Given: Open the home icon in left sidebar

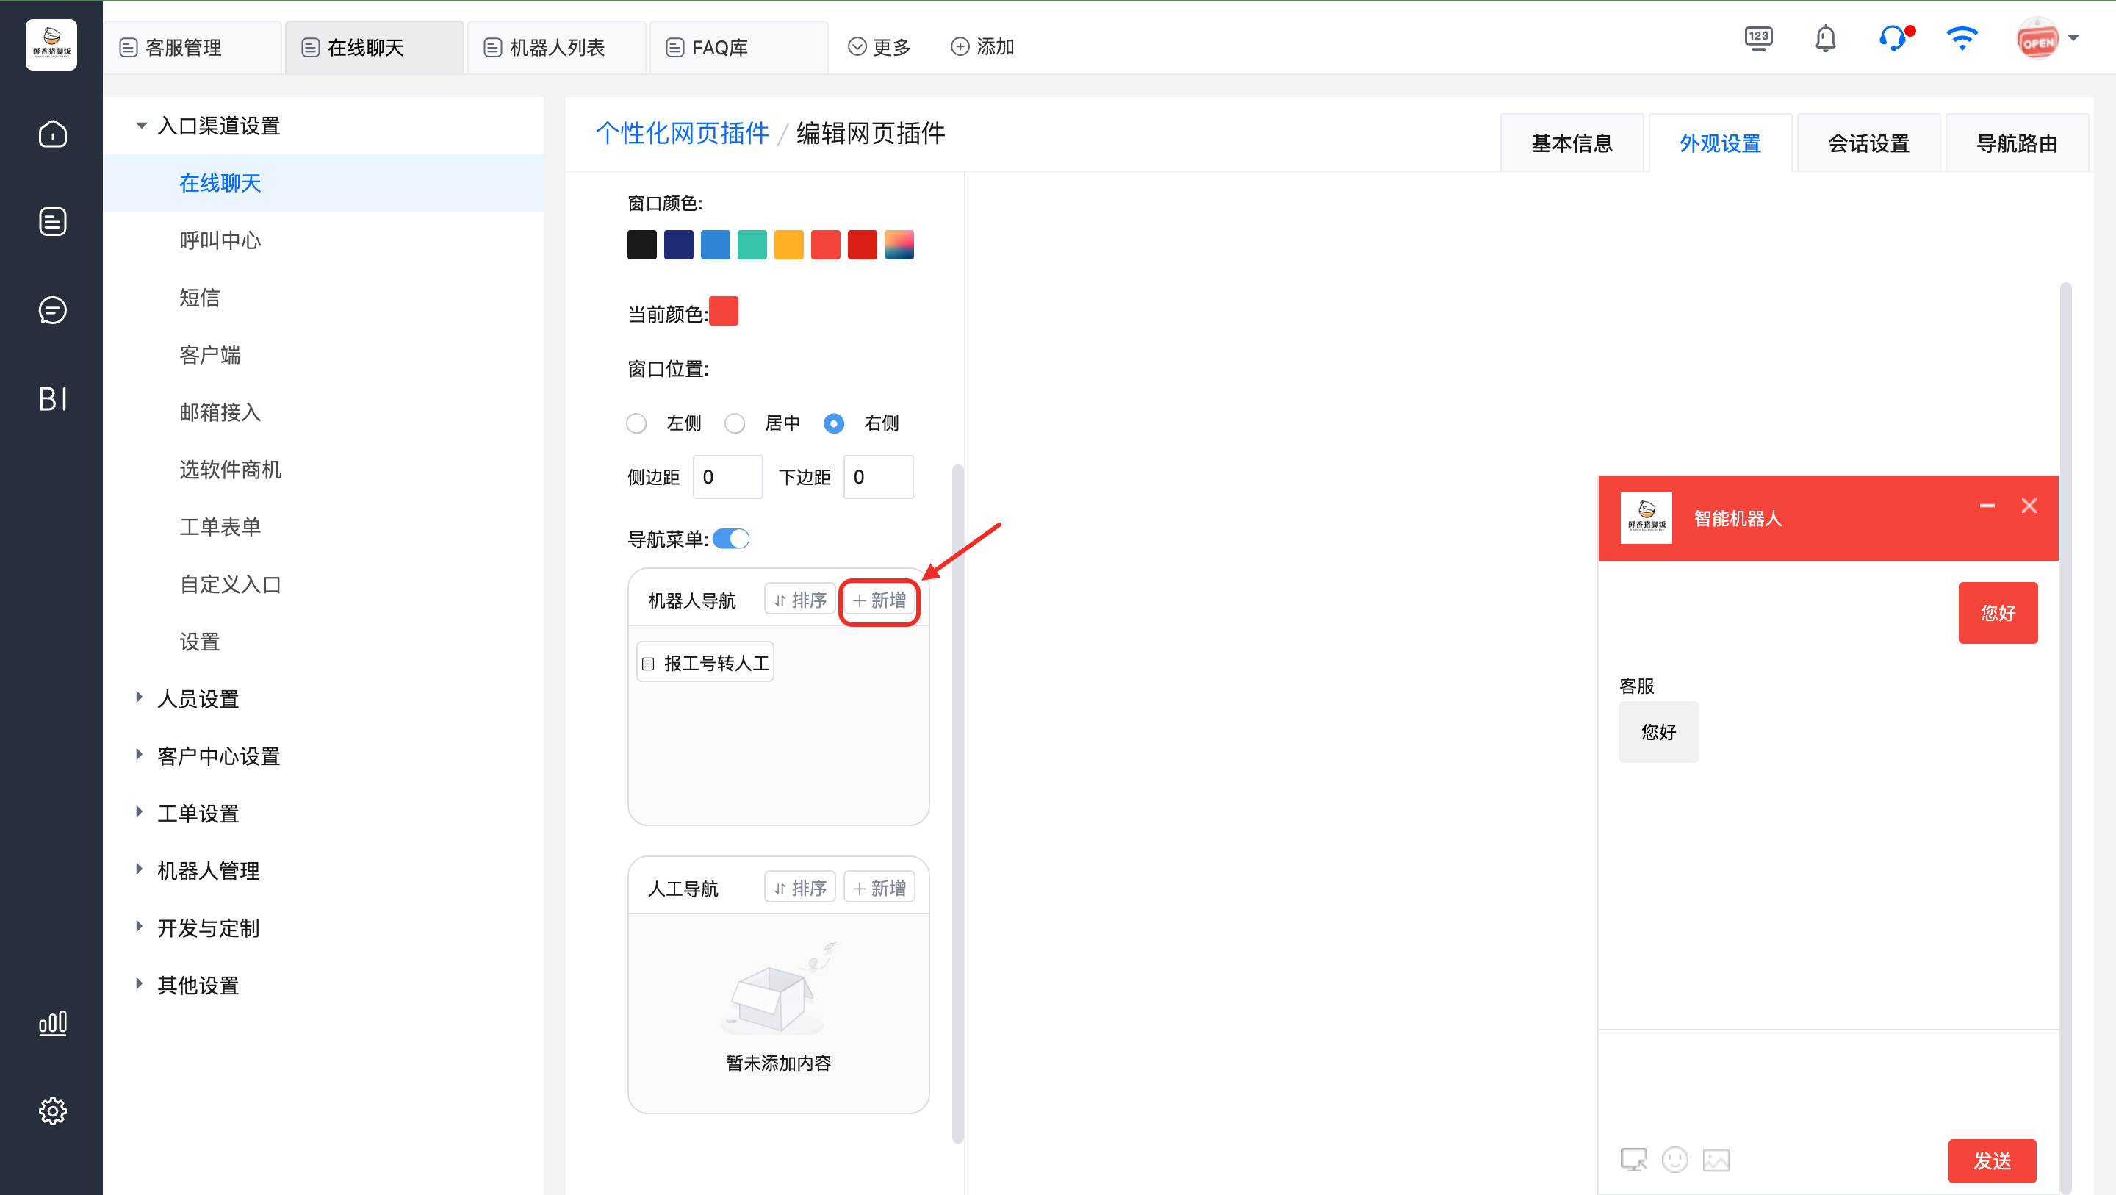Looking at the screenshot, I should click(53, 133).
